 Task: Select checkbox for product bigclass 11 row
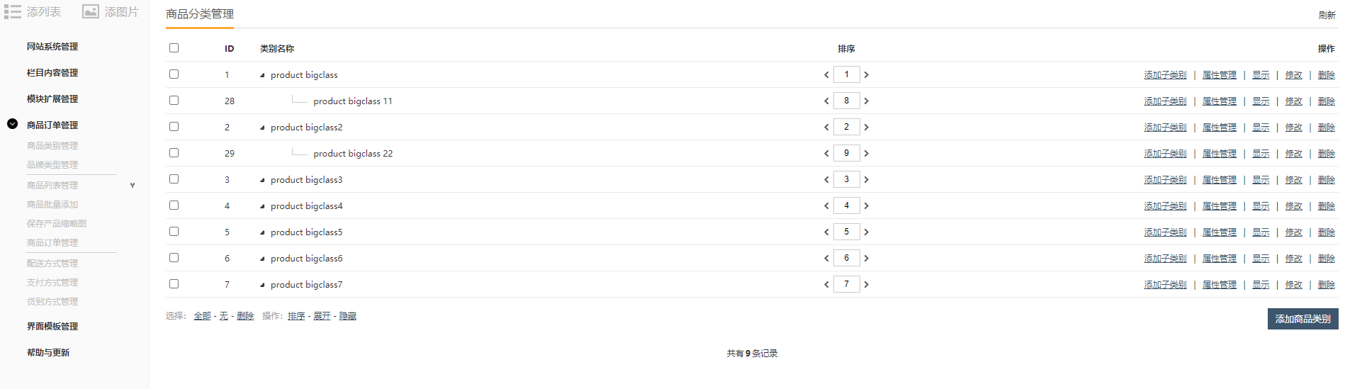174,101
